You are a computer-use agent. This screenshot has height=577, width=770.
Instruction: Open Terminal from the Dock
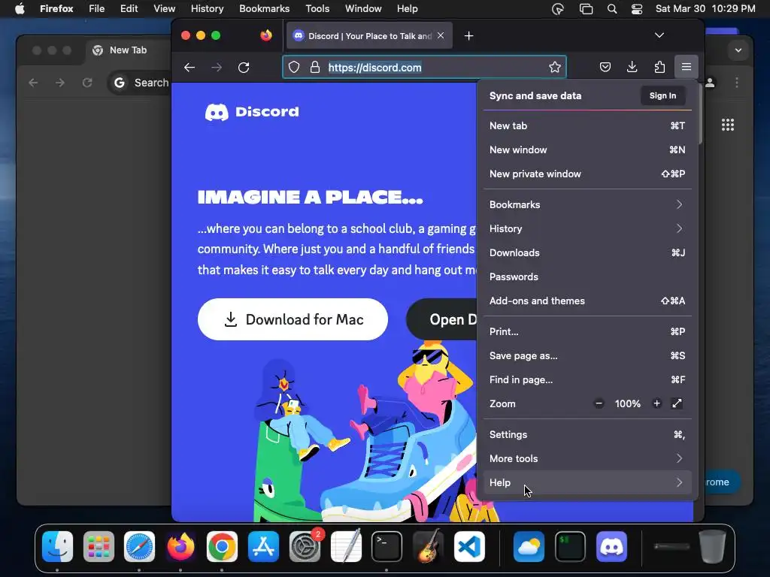[x=387, y=546]
